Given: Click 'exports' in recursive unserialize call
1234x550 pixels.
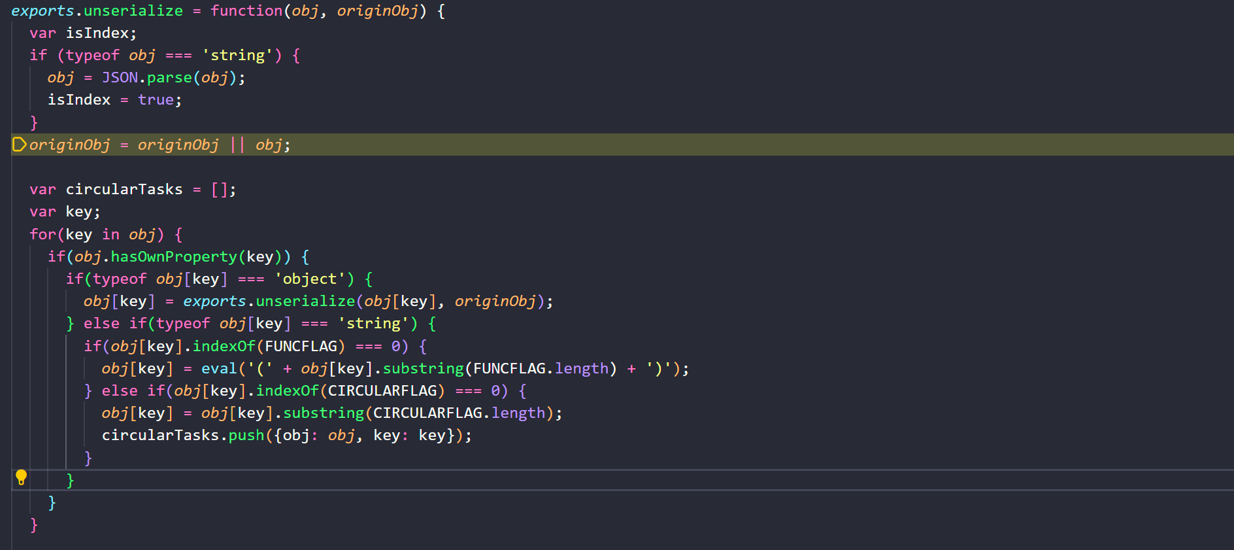Looking at the screenshot, I should (x=214, y=301).
